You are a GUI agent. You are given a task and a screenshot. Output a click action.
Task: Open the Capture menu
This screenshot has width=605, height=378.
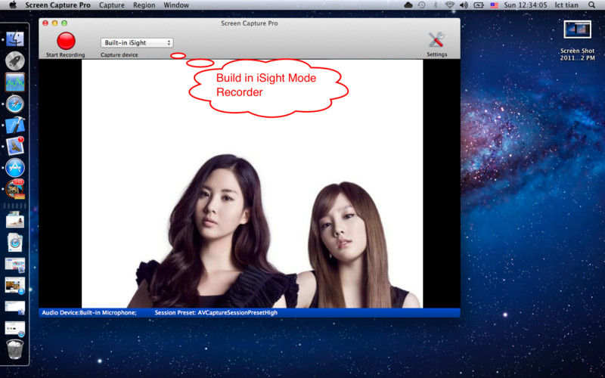click(112, 5)
